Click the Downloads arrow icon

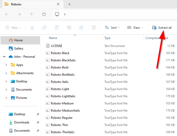(11, 122)
